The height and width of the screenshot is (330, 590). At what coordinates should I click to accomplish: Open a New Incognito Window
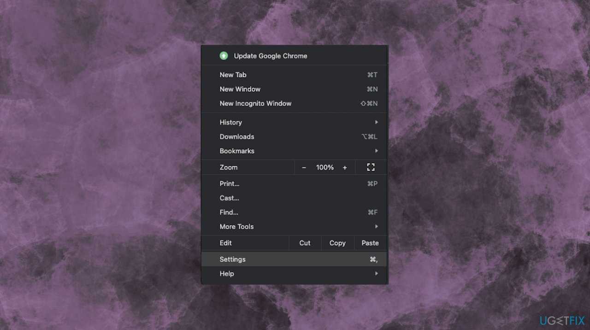(294, 103)
